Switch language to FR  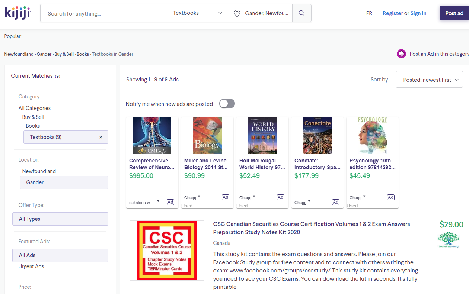[369, 13]
